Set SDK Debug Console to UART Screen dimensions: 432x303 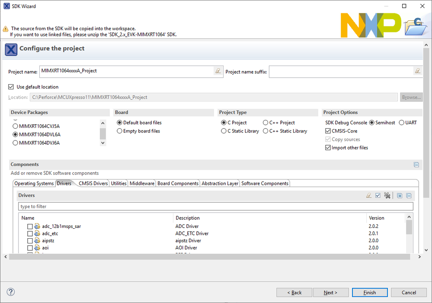pyautogui.click(x=401, y=123)
